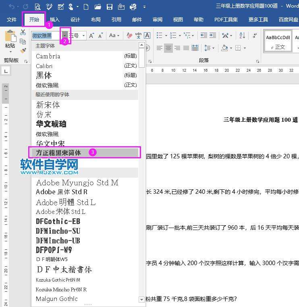Screen dimensions: 299x307
Task: Click the Format Painter brush icon
Action: 23,51
